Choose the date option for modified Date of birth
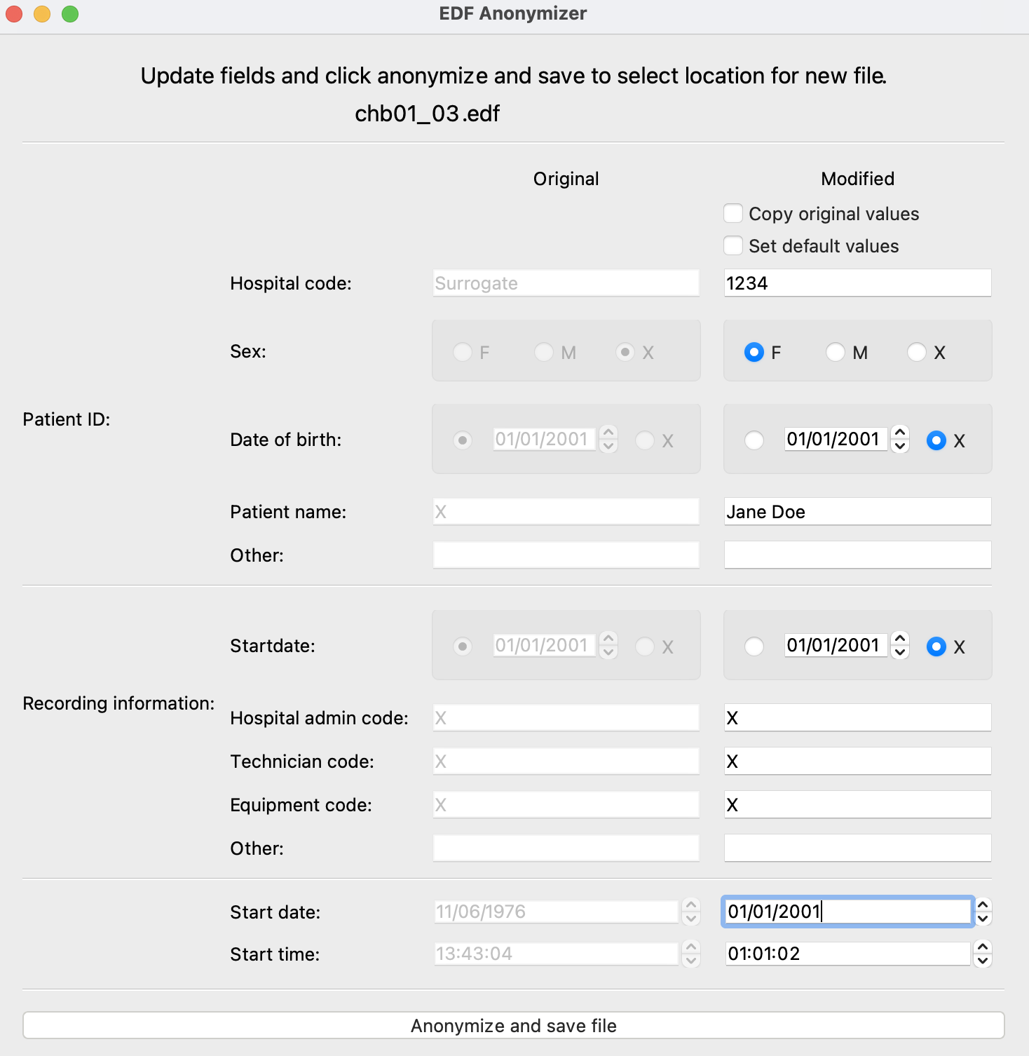This screenshot has height=1056, width=1029. coord(754,440)
